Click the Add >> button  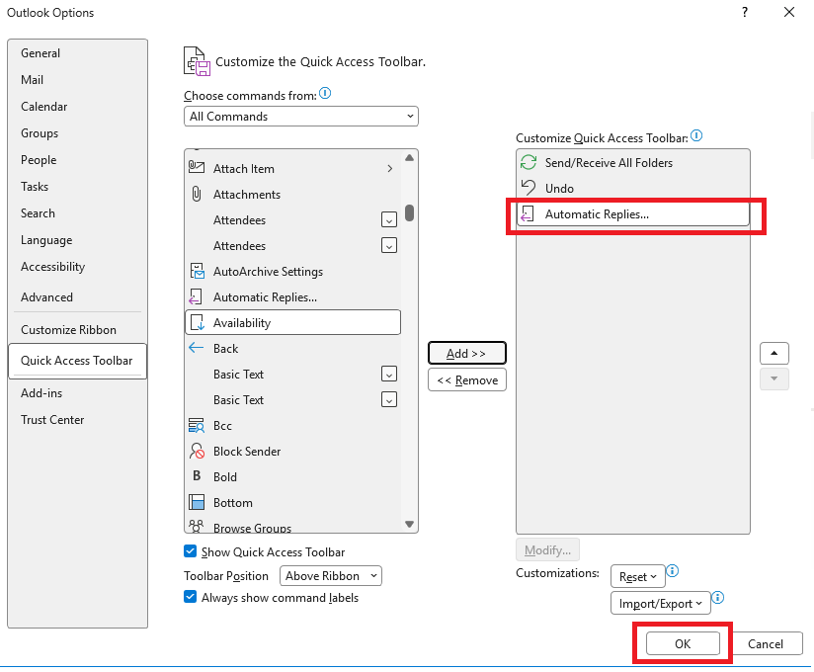click(x=466, y=353)
